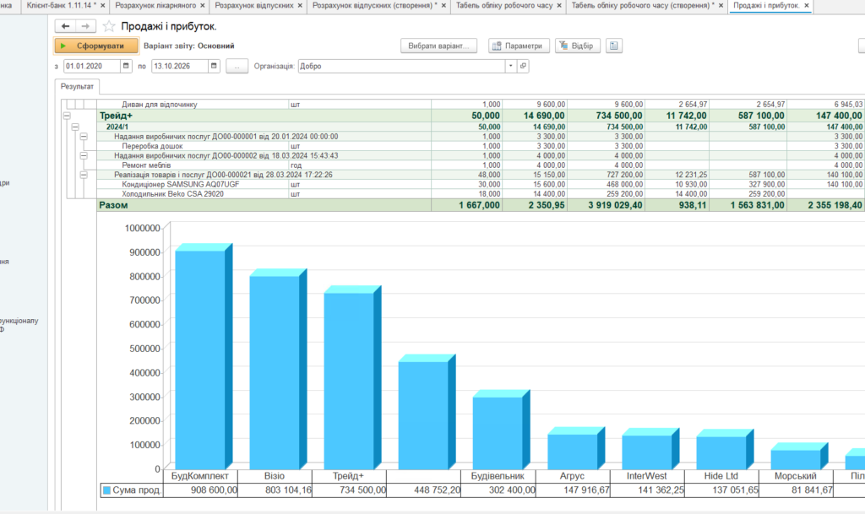Open the Вибрати варіант... dialog

point(438,46)
